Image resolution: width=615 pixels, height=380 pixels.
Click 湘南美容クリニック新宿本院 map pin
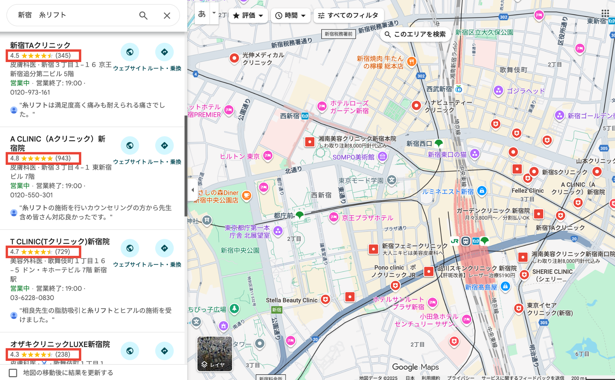coord(310,142)
